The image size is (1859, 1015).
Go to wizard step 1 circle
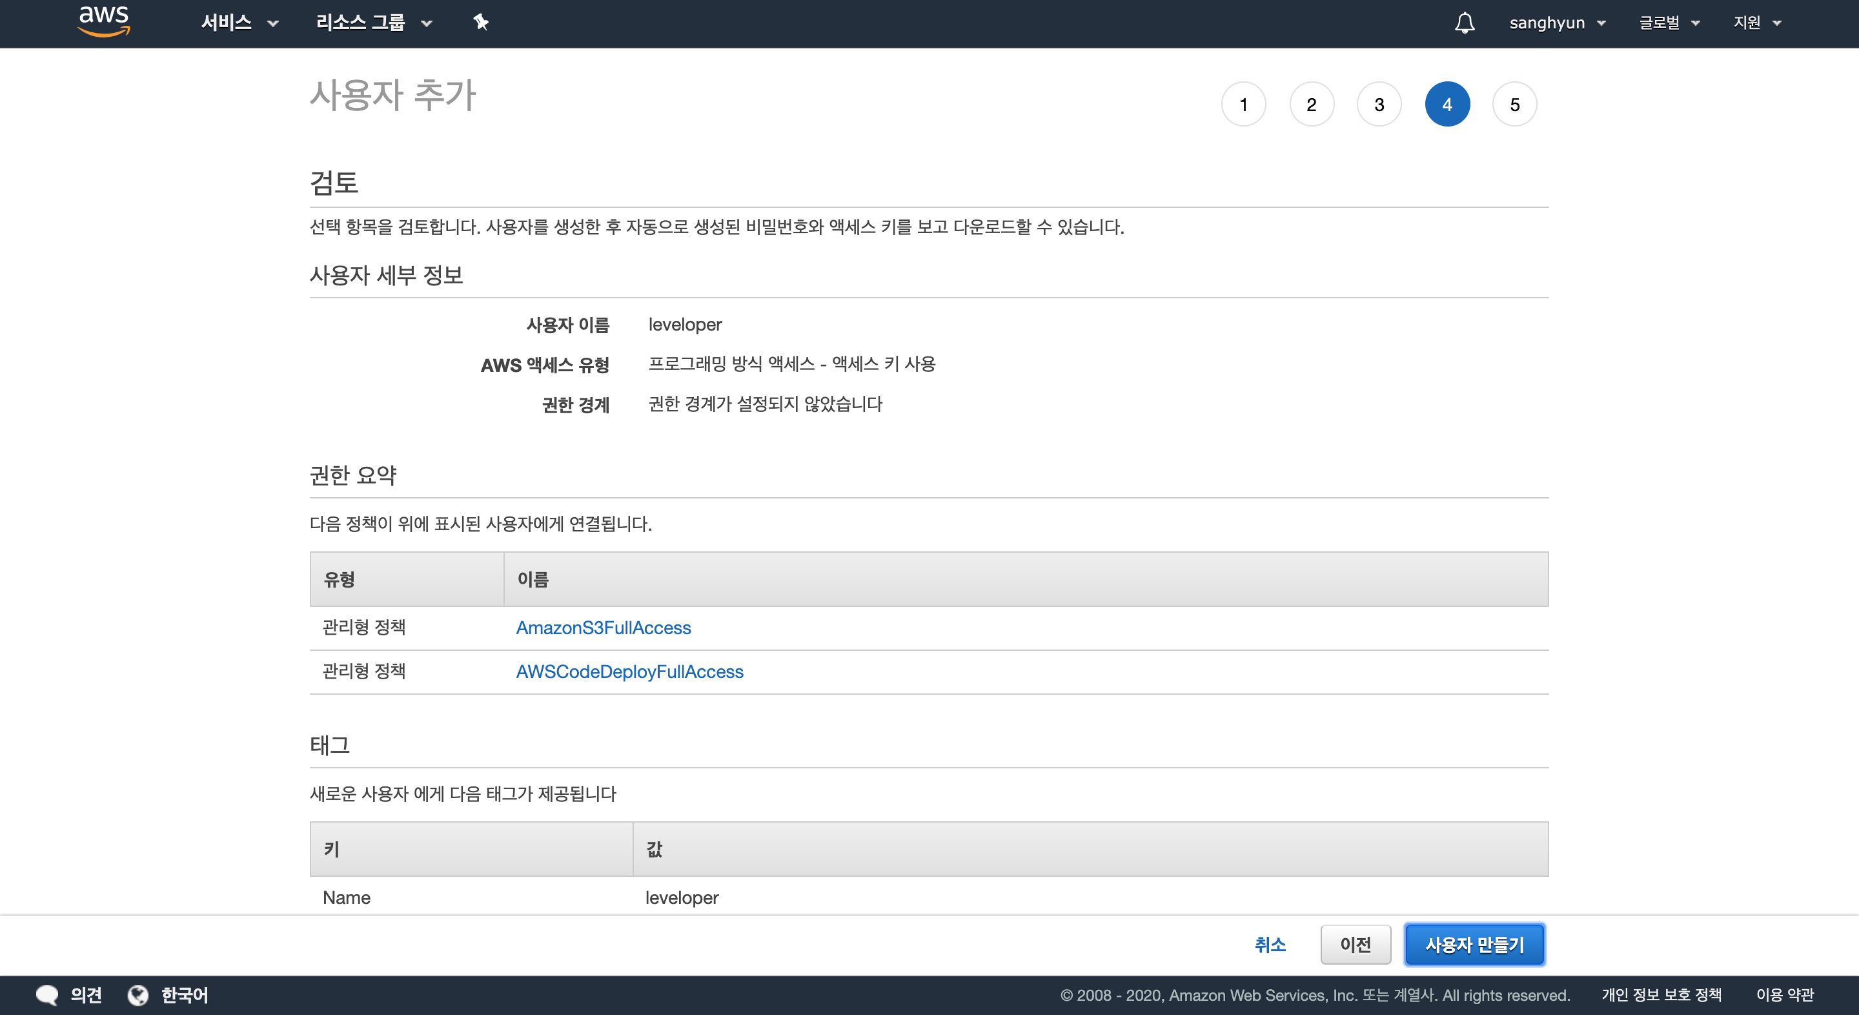[1243, 105]
